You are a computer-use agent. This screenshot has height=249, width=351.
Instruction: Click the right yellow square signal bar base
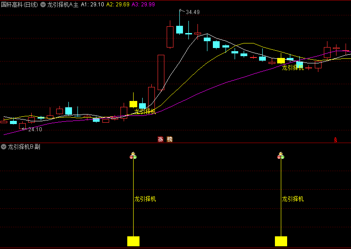pos(281,241)
